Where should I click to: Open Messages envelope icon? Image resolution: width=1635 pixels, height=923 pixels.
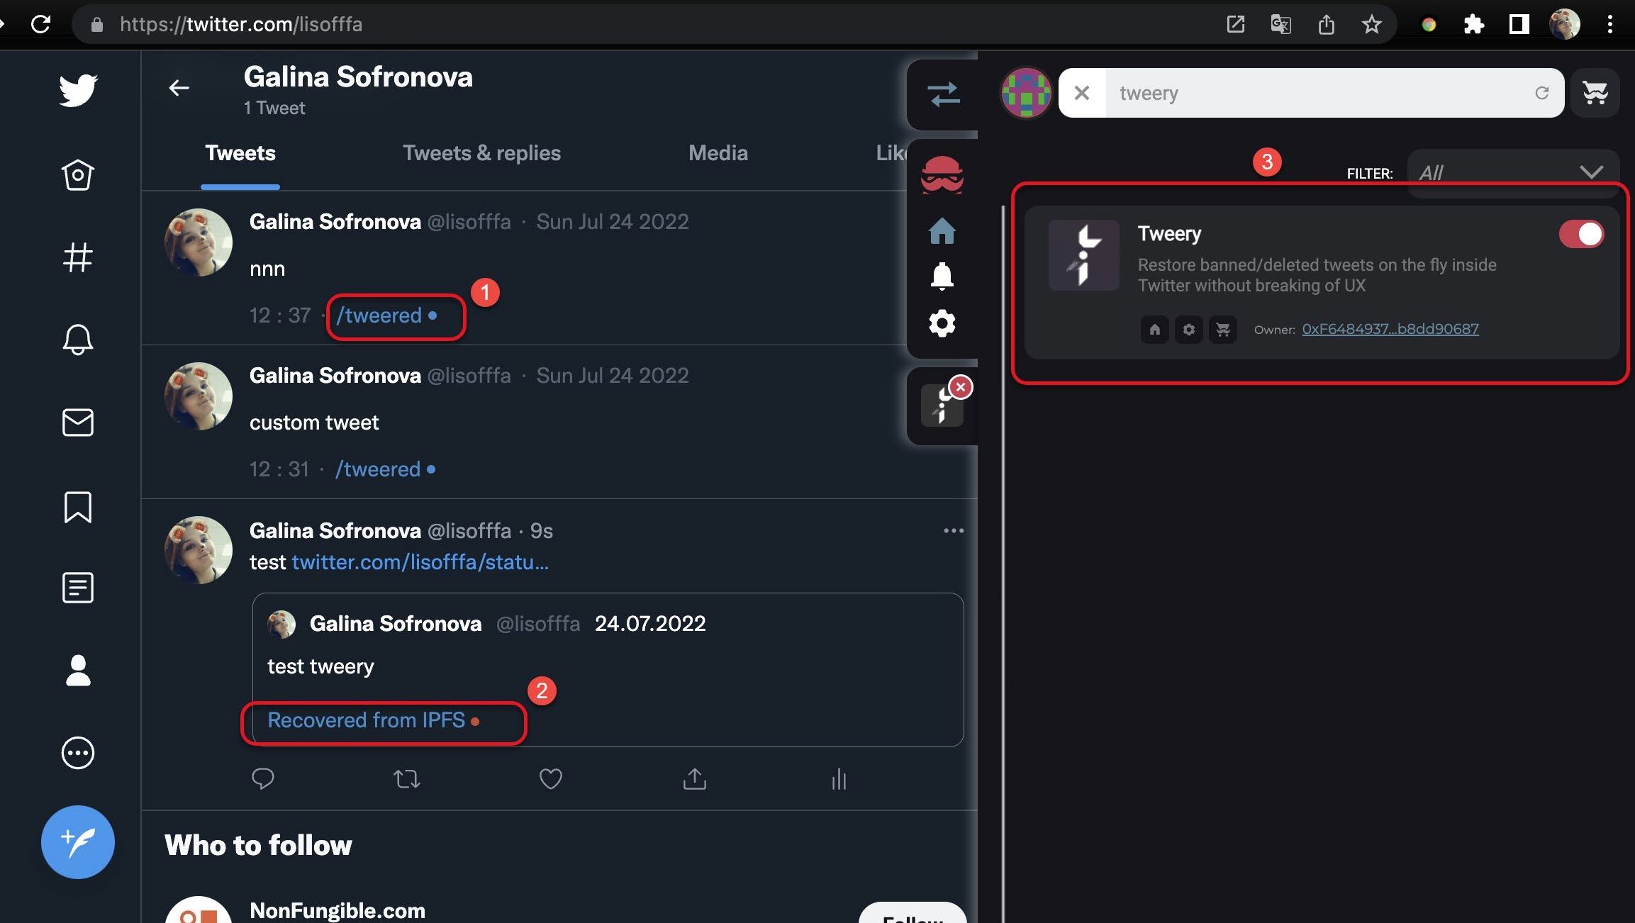coord(78,423)
